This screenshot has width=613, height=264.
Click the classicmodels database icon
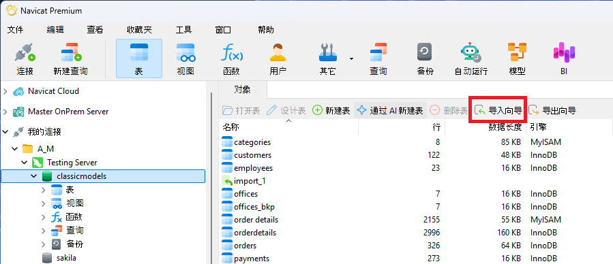tap(47, 176)
